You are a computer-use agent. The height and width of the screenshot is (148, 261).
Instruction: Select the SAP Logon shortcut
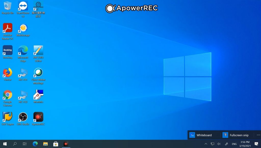click(7, 119)
